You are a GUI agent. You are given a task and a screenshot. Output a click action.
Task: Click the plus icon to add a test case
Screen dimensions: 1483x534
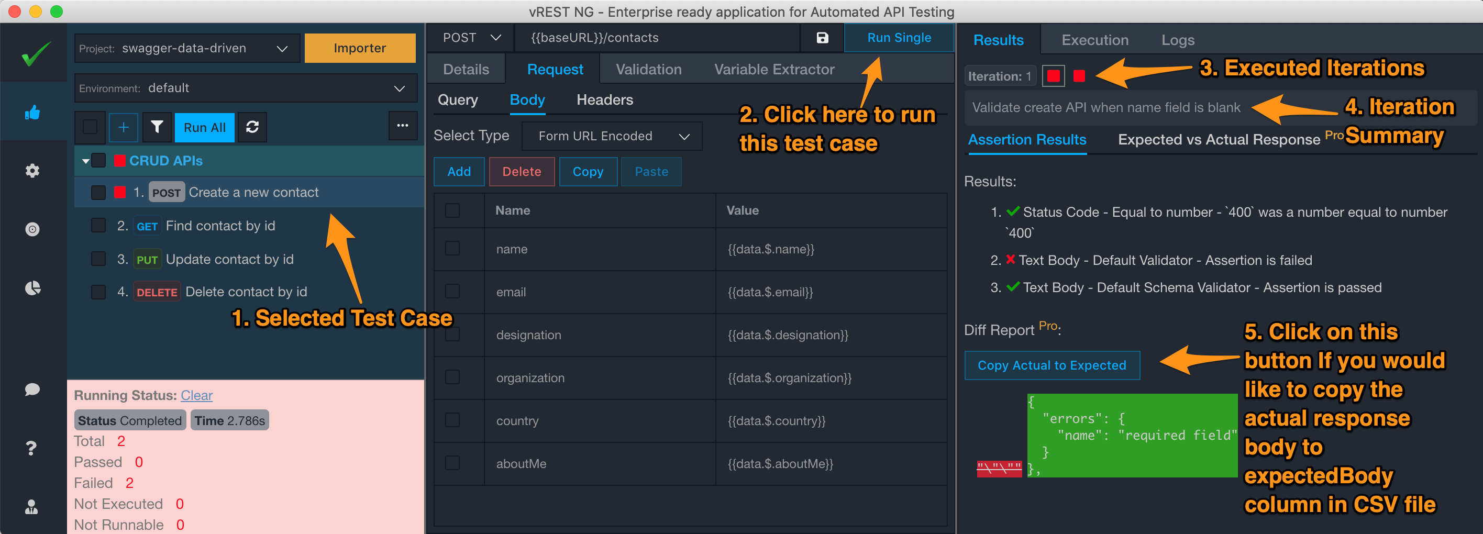123,127
